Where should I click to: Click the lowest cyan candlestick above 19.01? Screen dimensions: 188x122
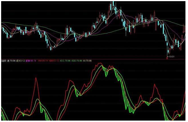[168, 51]
